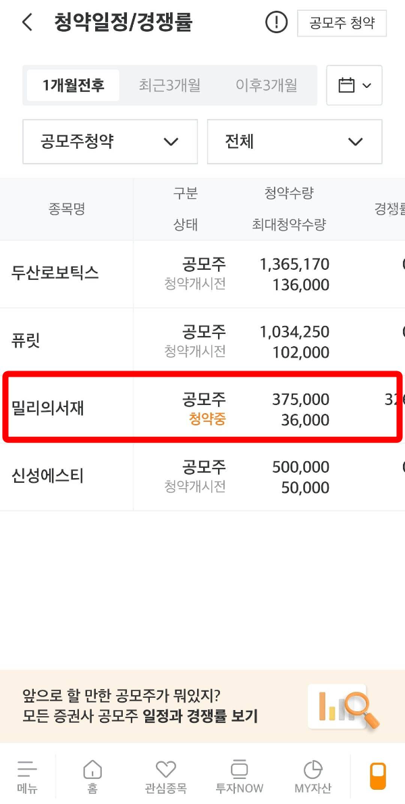Enable the 1개월전후 period filter
Viewport: 405px width, 804px height.
point(72,85)
